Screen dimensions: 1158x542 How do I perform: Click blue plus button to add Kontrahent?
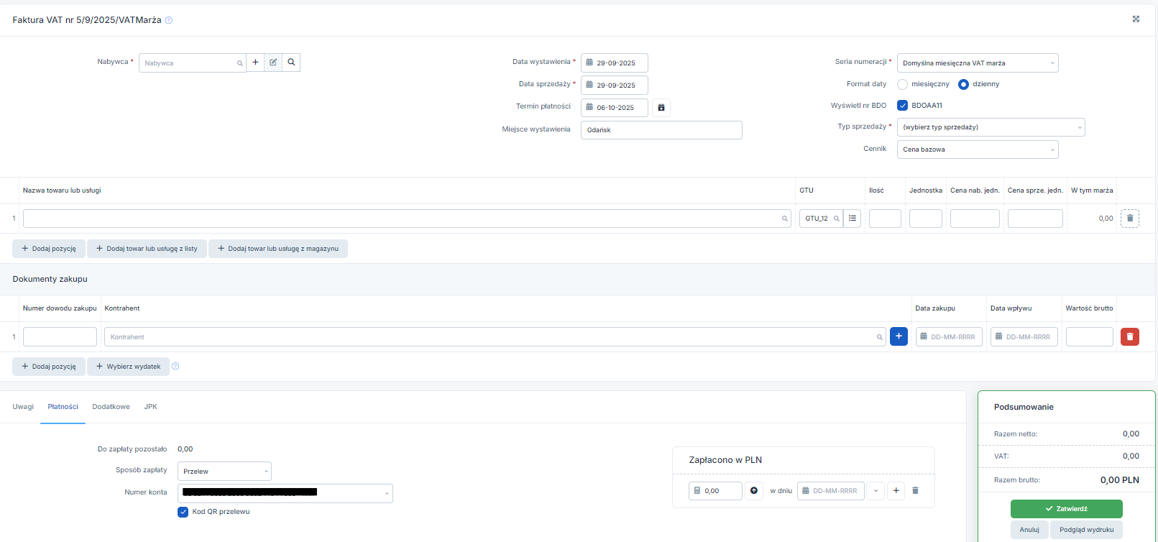pyautogui.click(x=899, y=336)
